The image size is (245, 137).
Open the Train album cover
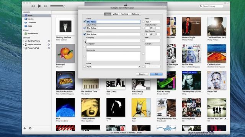tap(141, 107)
